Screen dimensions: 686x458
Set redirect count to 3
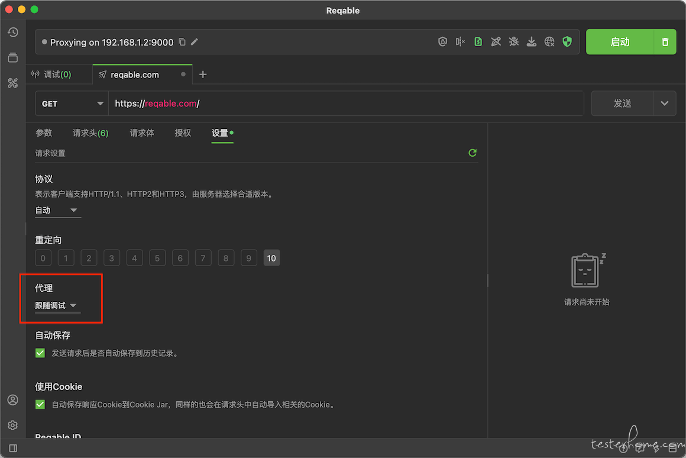(x=112, y=258)
